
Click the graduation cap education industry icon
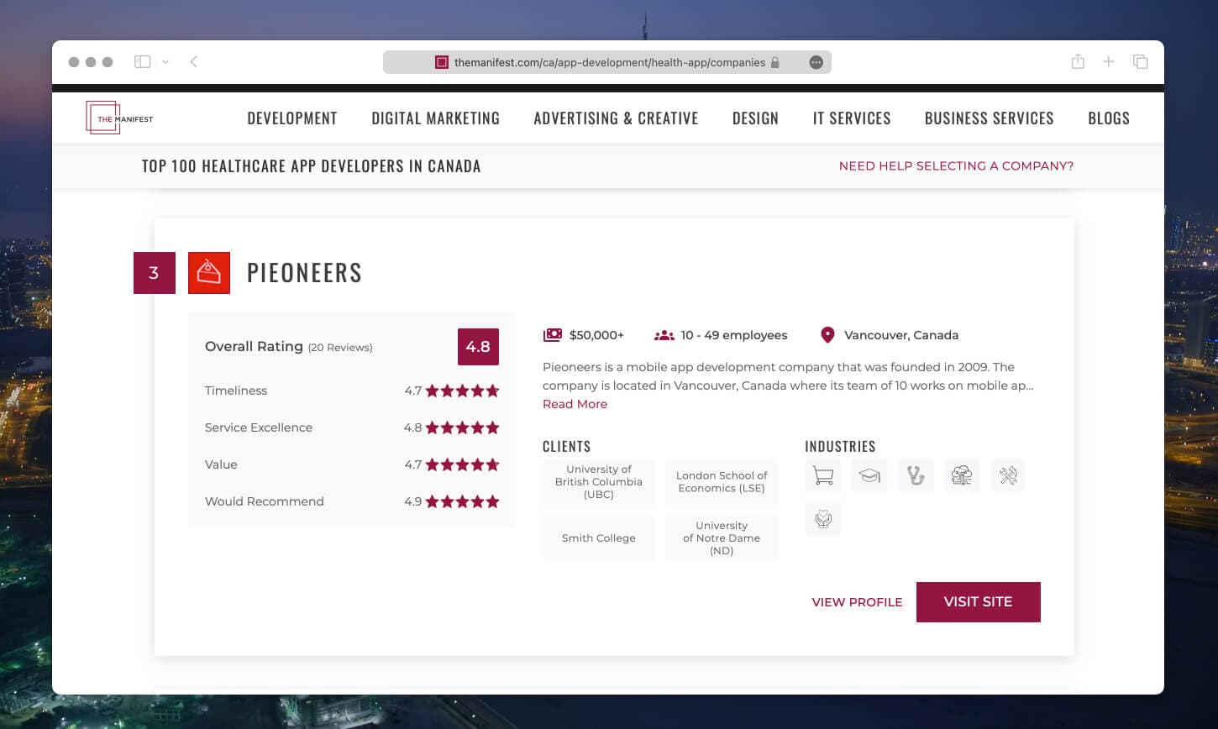point(869,475)
